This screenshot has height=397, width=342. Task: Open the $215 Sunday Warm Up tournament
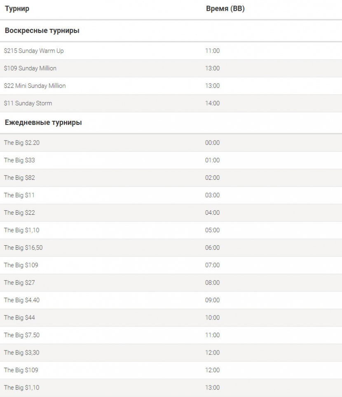pos(34,51)
